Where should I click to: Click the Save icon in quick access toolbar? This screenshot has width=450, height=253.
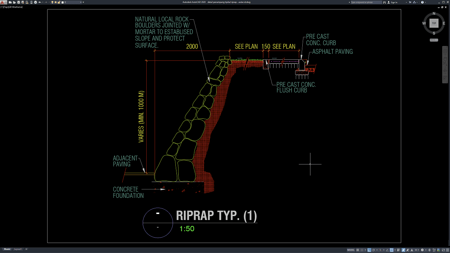click(x=18, y=2)
